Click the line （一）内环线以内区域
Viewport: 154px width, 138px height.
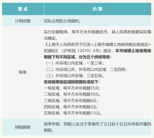point(74,63)
